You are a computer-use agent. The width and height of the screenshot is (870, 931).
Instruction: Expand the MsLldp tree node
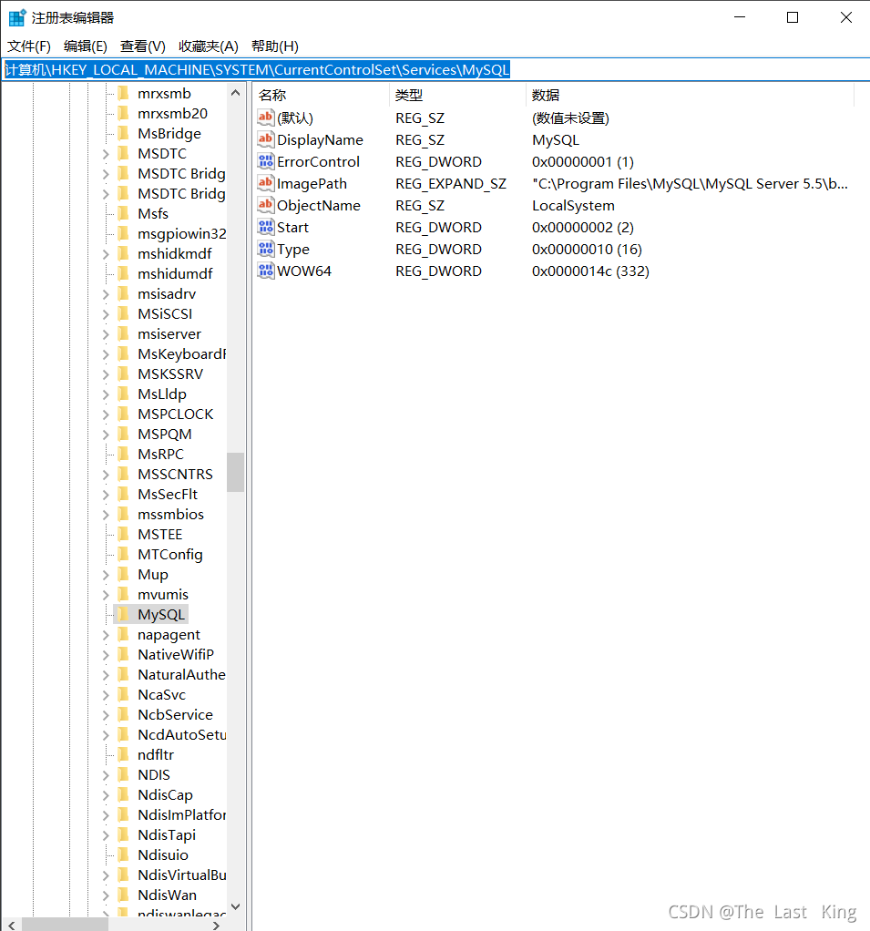click(106, 394)
